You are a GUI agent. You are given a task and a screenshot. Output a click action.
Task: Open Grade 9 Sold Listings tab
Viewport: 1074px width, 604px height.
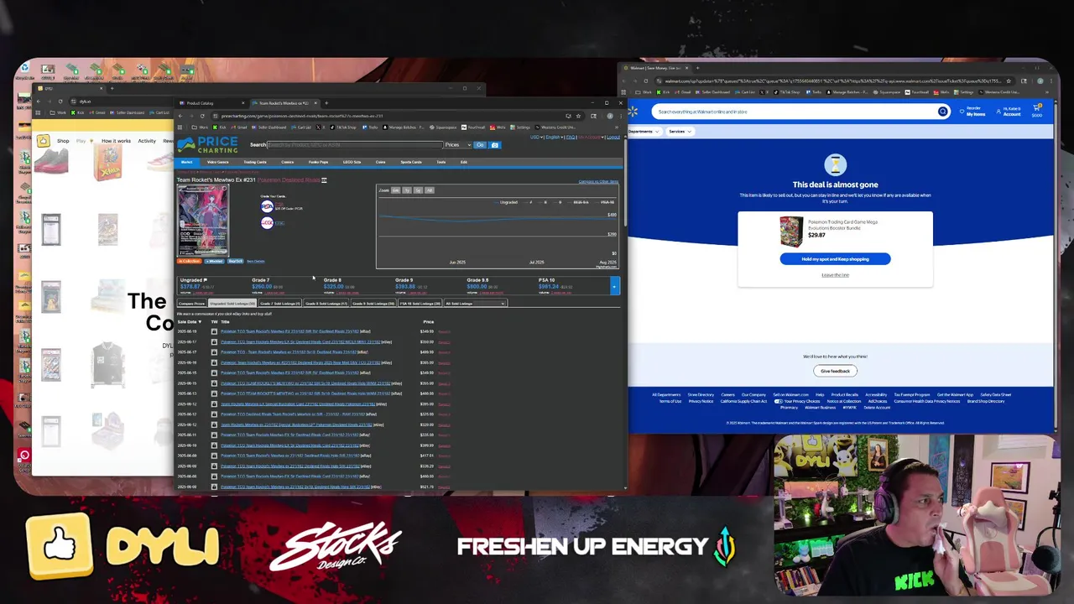point(374,303)
